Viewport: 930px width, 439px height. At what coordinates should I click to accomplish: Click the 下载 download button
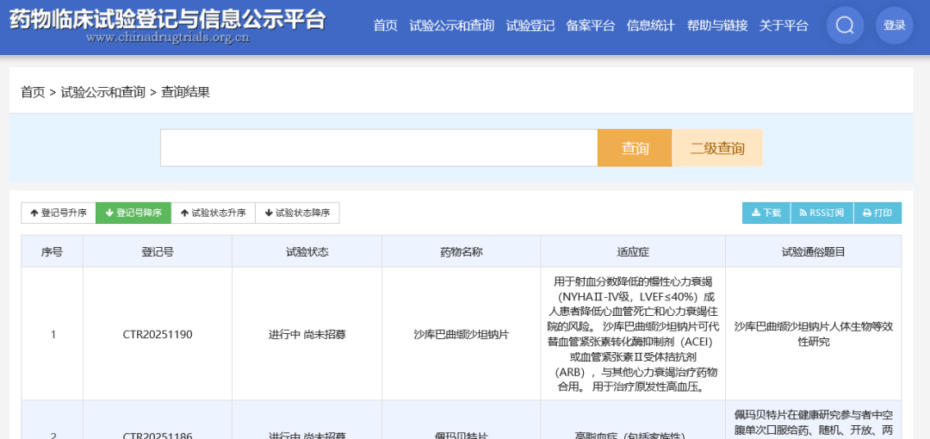tap(766, 213)
